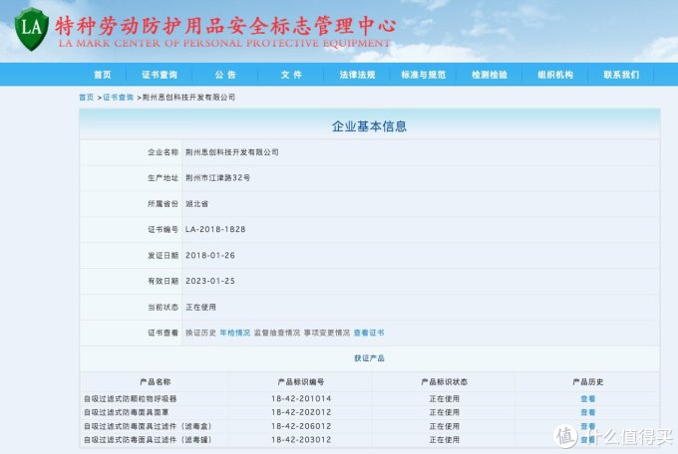This screenshot has width=678, height=454.
Task: Click the 年检情况 link
Action: 234,333
